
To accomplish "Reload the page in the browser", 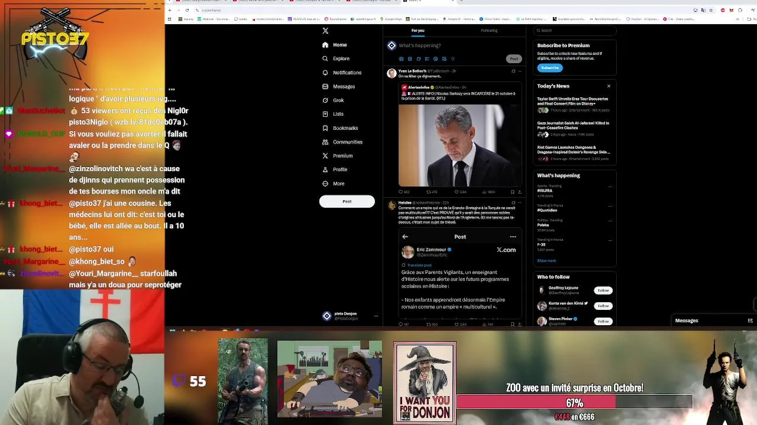I will coord(187,10).
